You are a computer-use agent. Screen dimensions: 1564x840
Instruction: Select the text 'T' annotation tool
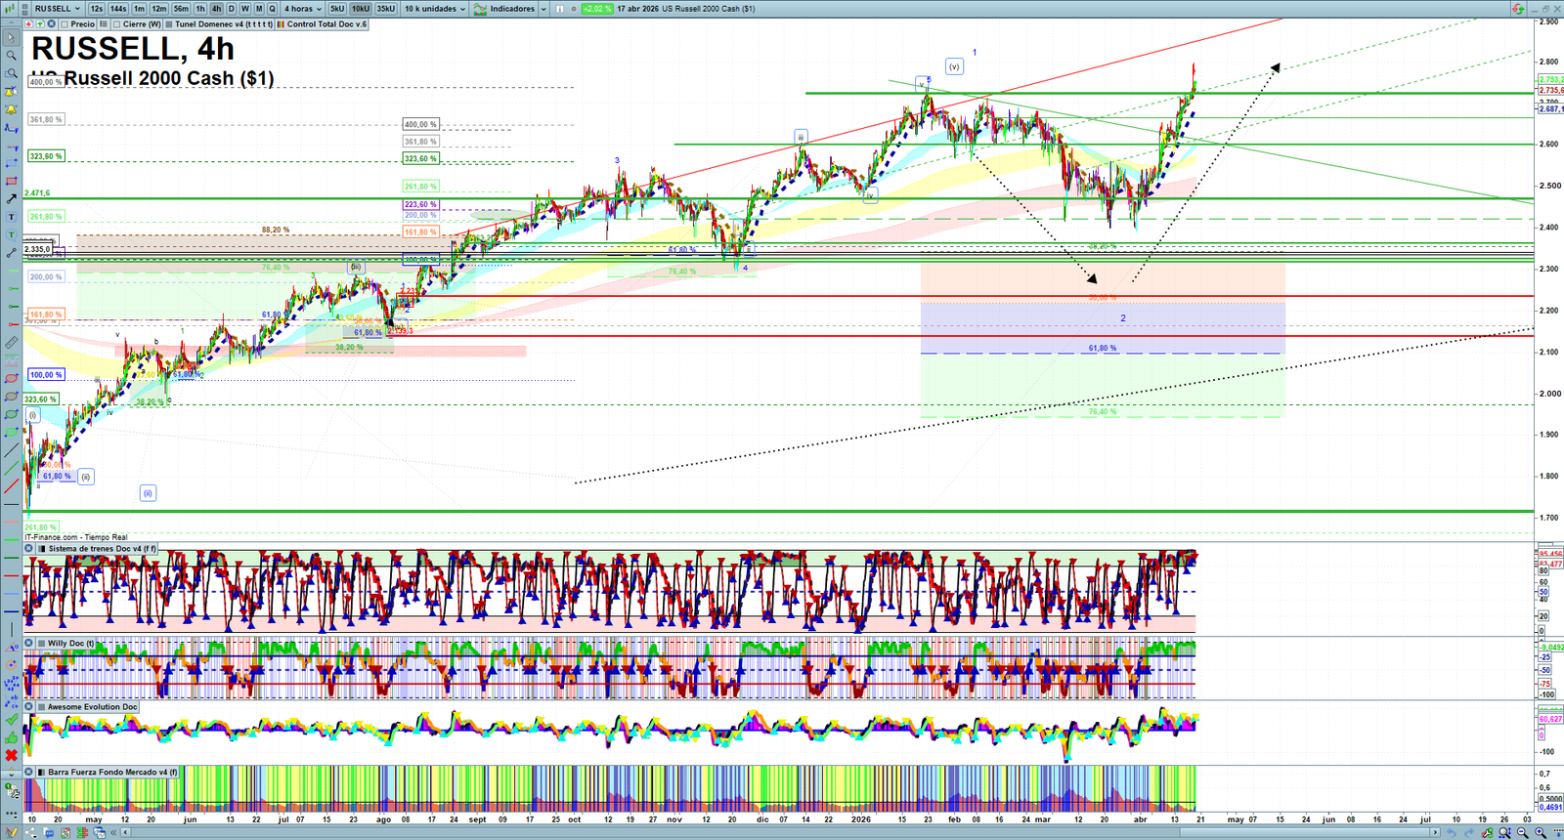pyautogui.click(x=11, y=217)
